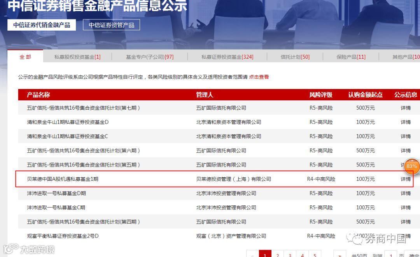
Task: Click 沣沛进取一号私募基金C期 product name
Action: click(x=56, y=208)
